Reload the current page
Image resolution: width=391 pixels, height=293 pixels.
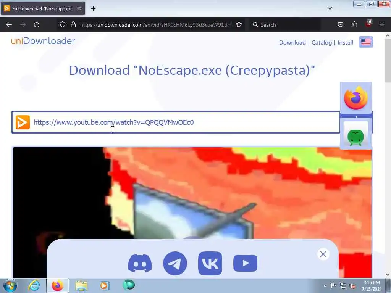pyautogui.click(x=37, y=25)
